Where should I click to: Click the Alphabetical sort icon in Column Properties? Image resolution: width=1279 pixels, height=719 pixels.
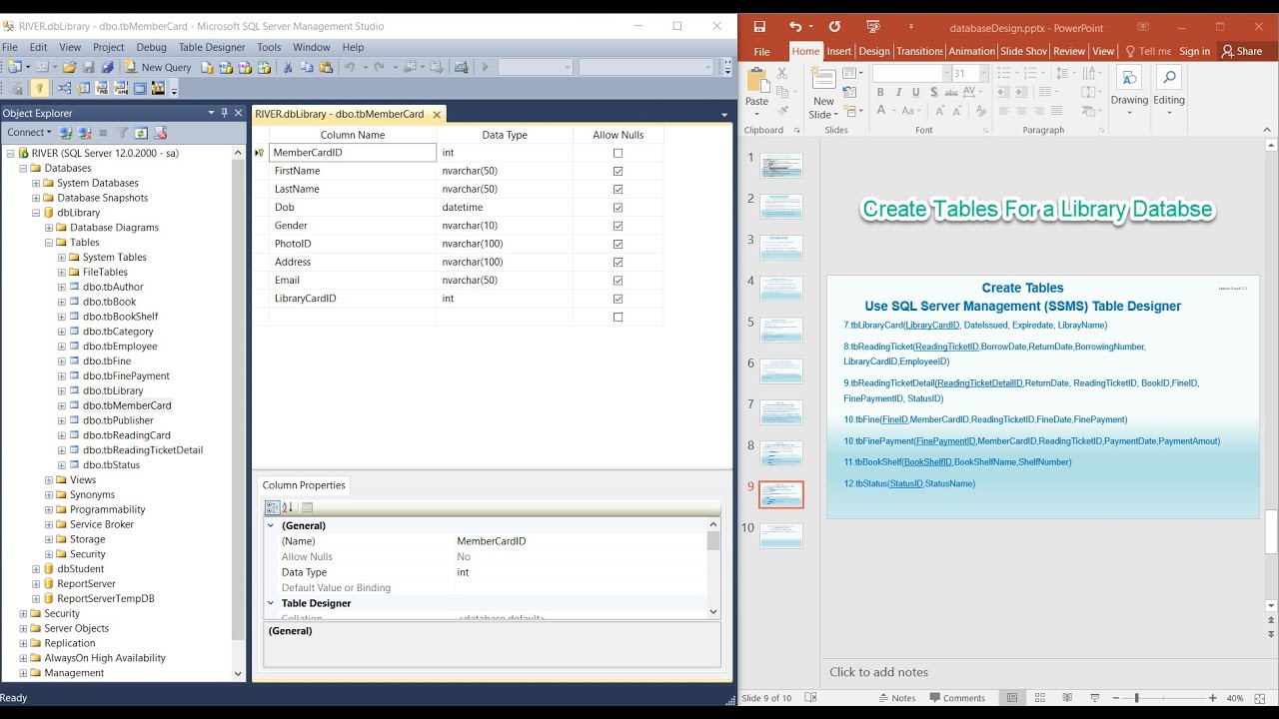click(x=288, y=507)
